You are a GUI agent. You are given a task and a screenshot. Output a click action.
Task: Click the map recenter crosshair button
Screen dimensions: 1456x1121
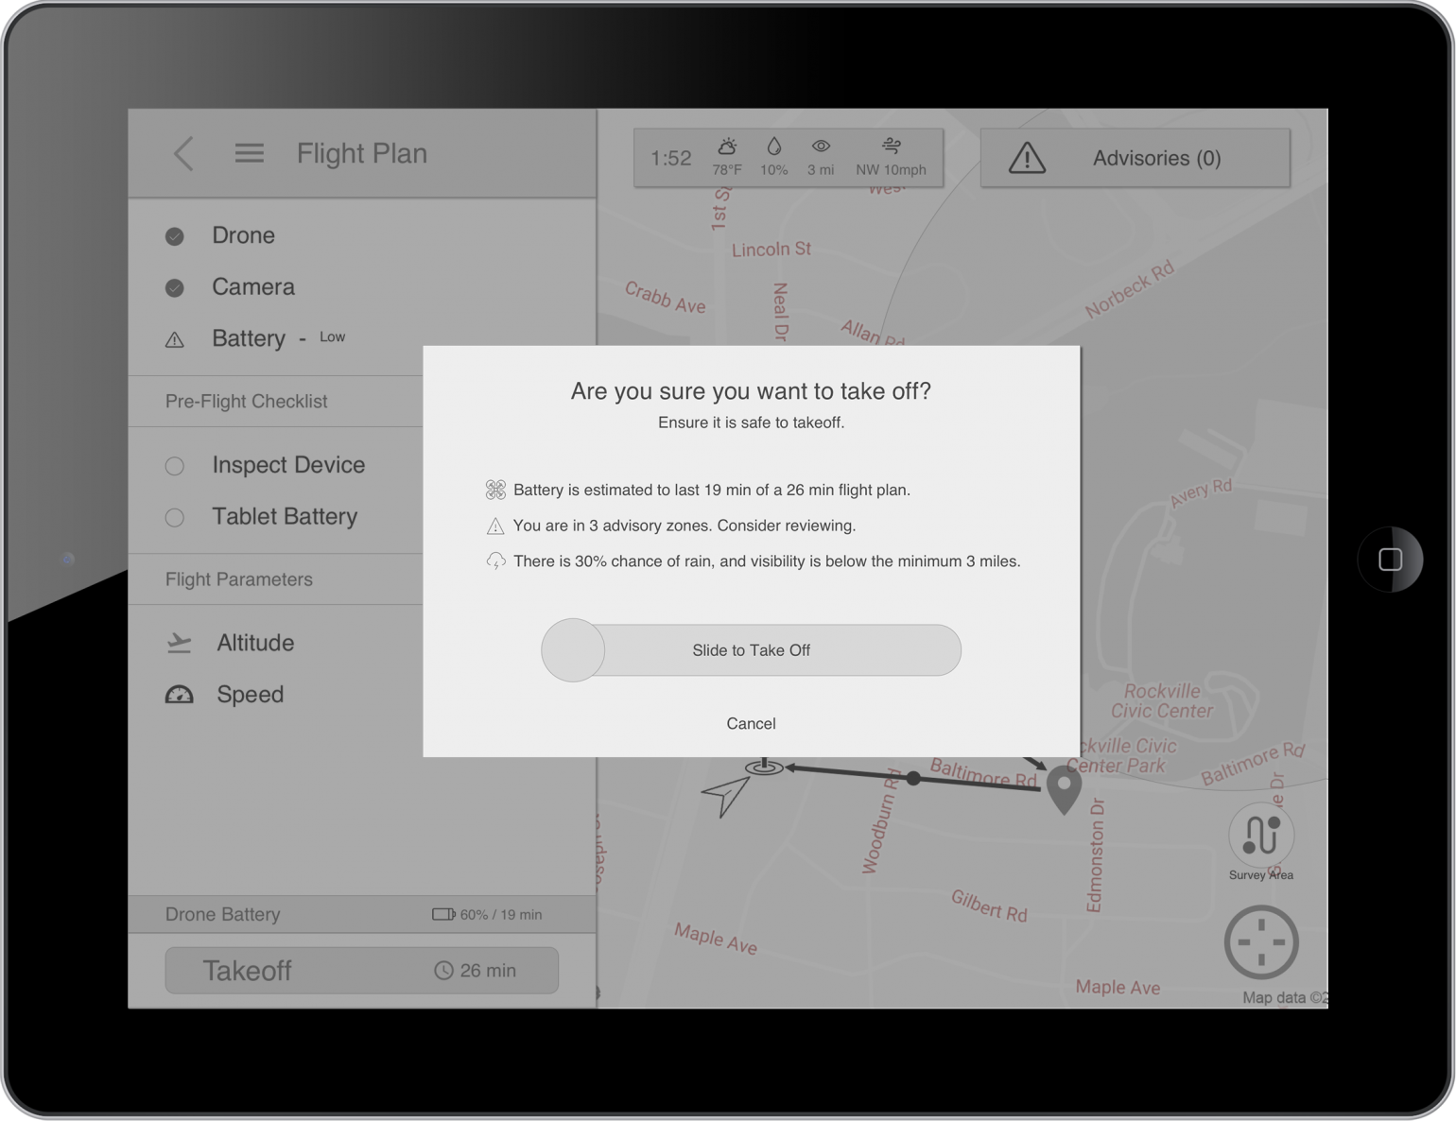click(x=1261, y=942)
